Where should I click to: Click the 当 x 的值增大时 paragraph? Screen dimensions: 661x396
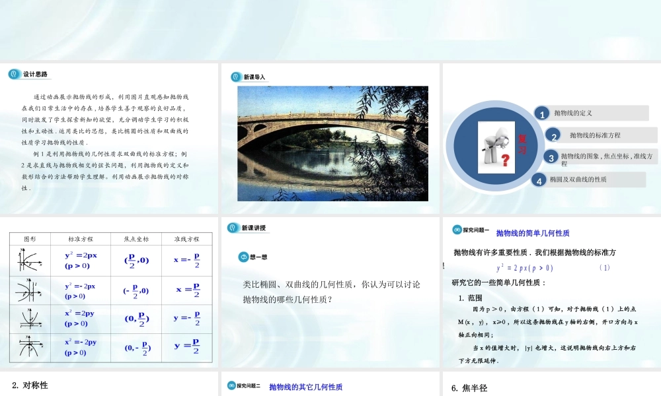[547, 354]
